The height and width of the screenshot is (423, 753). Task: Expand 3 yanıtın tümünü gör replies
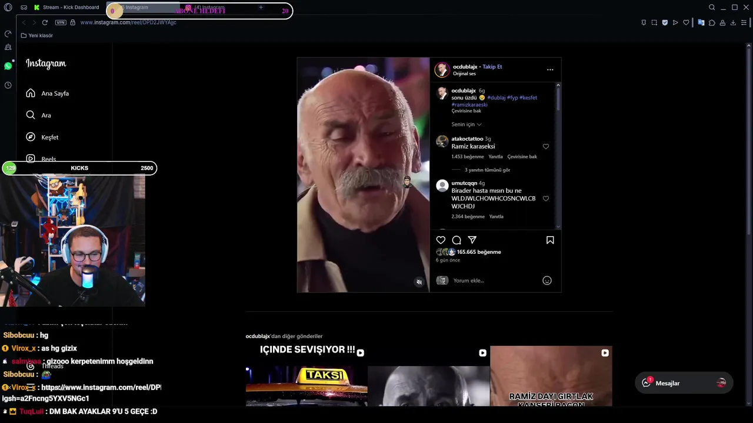[x=487, y=170]
